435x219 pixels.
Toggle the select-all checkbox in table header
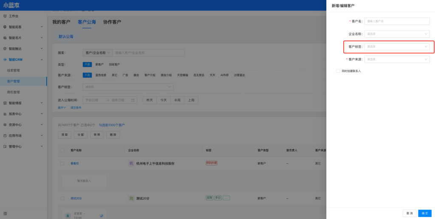coord(62,150)
